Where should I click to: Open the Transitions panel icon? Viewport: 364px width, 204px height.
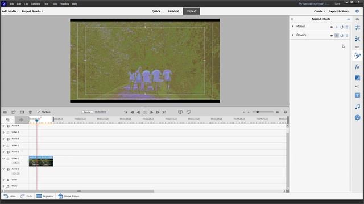(357, 78)
